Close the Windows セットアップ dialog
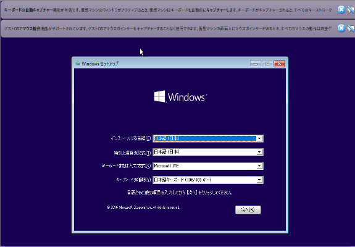 [x=280, y=64]
